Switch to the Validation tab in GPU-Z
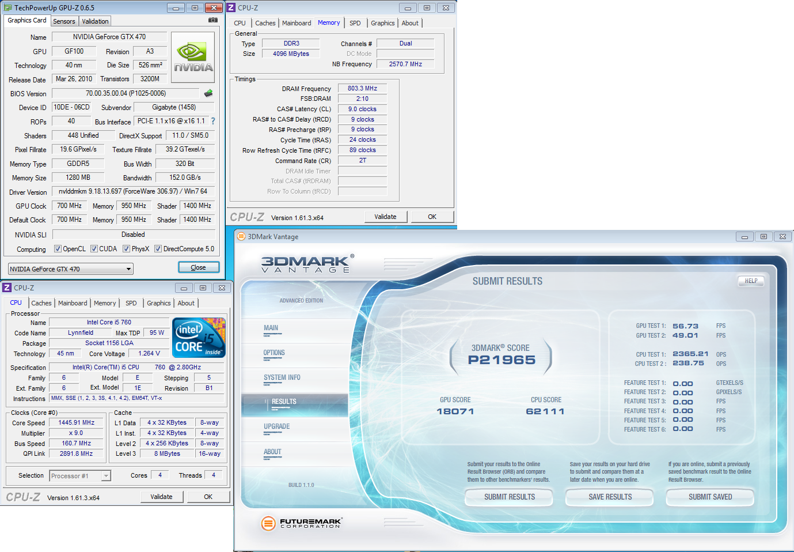This screenshot has height=552, width=794. [95, 21]
